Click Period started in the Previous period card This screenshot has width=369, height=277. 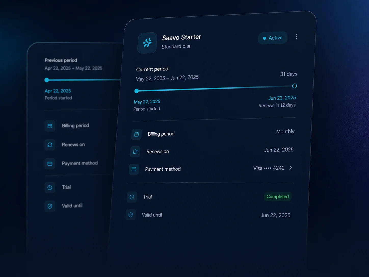(58, 98)
